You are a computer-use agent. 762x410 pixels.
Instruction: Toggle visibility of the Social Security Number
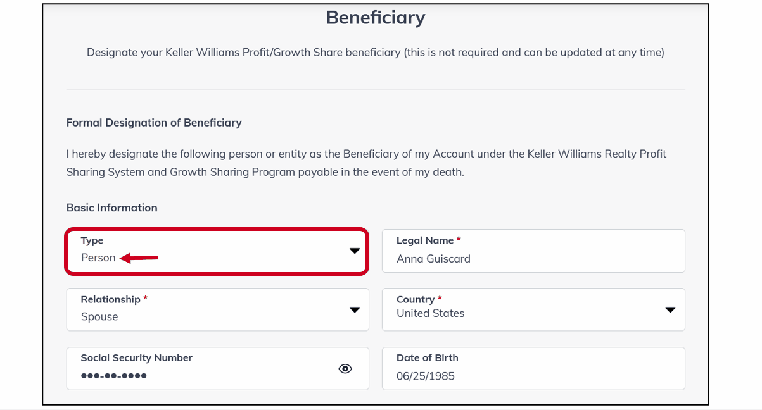345,368
